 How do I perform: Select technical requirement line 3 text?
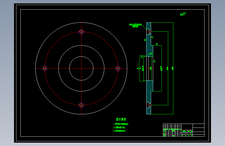[x=120, y=131]
